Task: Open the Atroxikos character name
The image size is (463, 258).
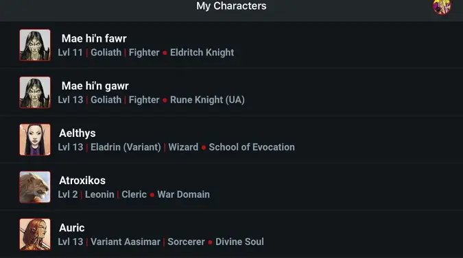Action: tap(82, 181)
